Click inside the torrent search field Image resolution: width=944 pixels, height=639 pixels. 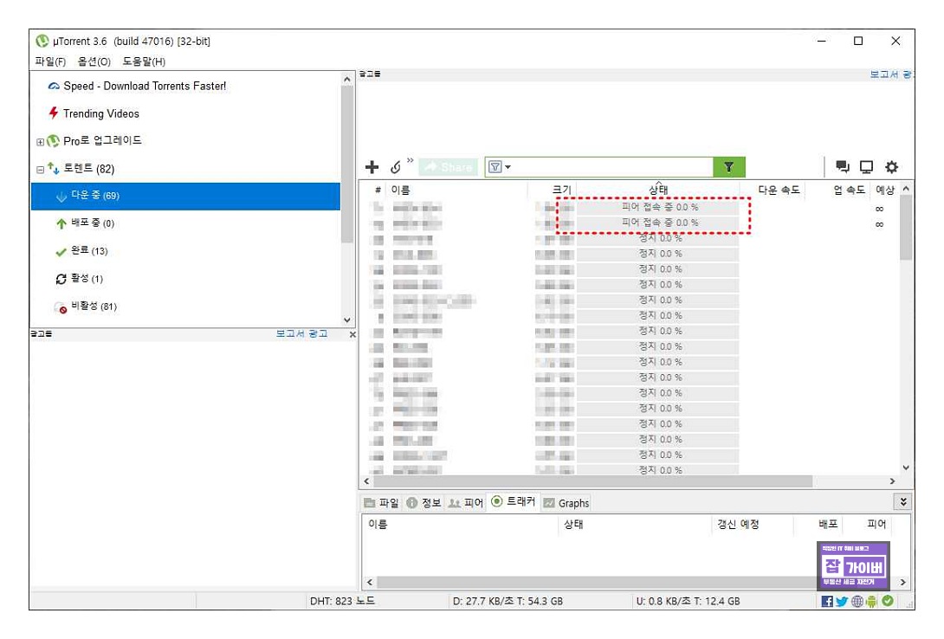(x=613, y=167)
